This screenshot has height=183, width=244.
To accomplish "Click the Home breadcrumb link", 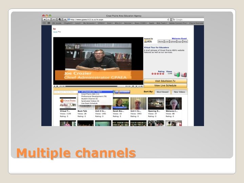I will click(x=55, y=32).
